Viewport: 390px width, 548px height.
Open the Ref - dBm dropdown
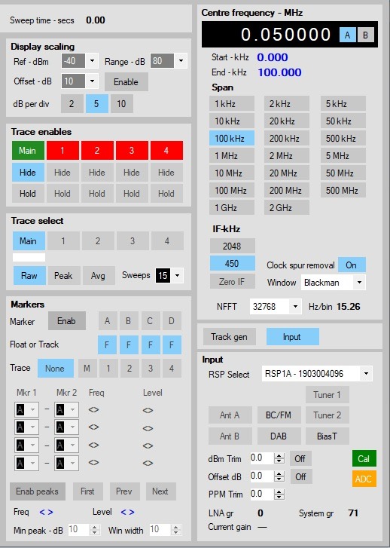[92, 61]
